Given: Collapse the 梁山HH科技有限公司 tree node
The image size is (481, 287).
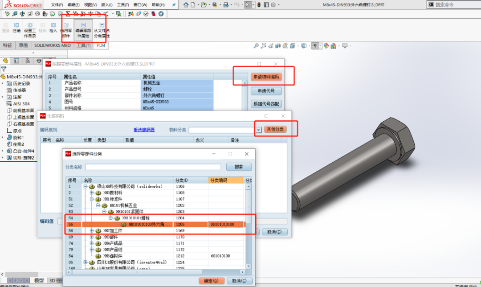Looking at the screenshot, I should click(85, 186).
